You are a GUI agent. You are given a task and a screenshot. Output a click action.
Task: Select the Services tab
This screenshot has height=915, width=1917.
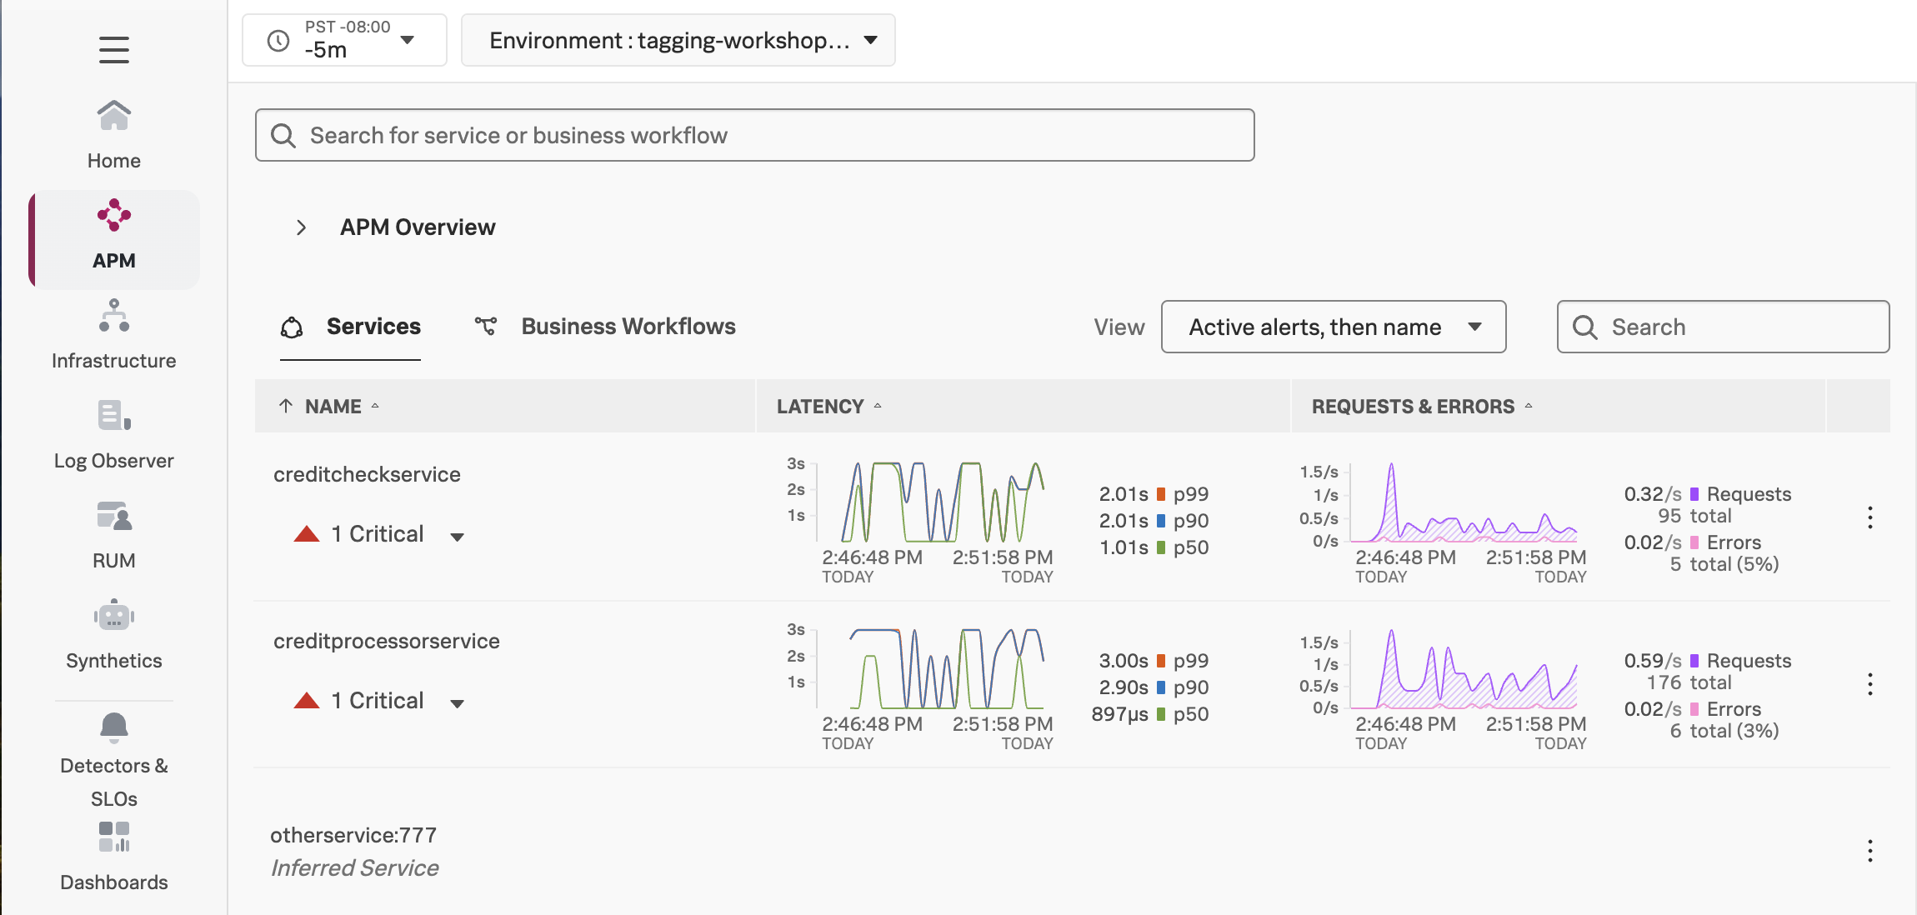pos(373,327)
